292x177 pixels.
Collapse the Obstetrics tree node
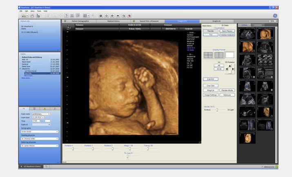pyautogui.click(x=20, y=69)
